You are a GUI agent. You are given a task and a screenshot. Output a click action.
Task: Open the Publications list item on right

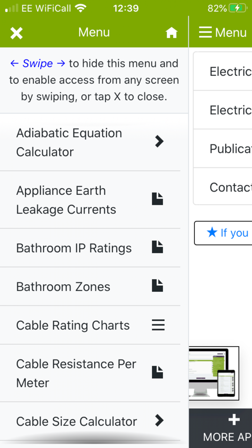pyautogui.click(x=223, y=149)
